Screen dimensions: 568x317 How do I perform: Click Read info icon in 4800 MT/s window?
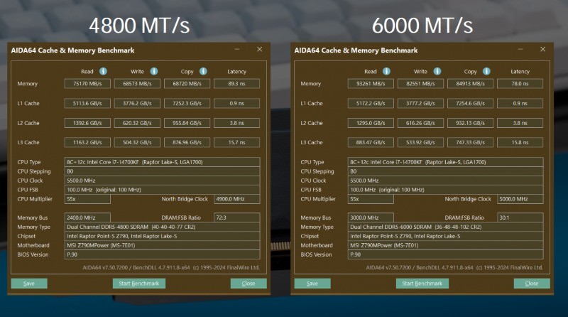coord(103,71)
